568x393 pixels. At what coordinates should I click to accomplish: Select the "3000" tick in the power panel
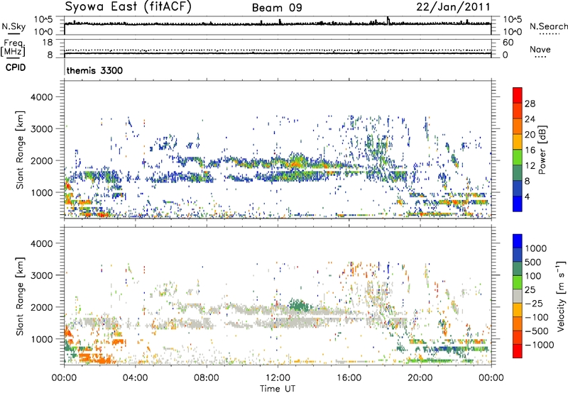[x=41, y=129]
